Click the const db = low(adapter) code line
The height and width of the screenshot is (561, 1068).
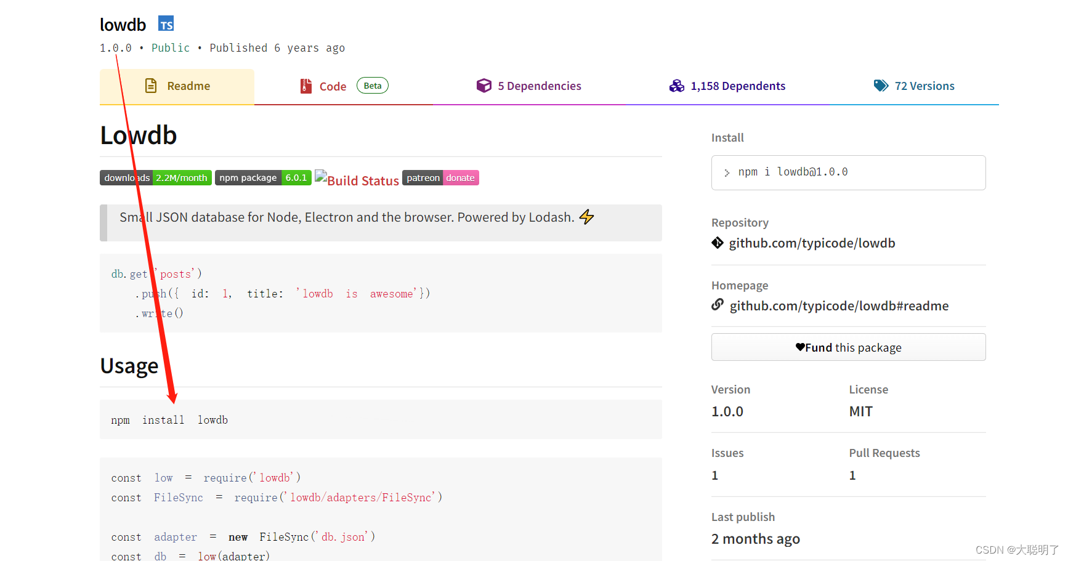[x=190, y=556]
